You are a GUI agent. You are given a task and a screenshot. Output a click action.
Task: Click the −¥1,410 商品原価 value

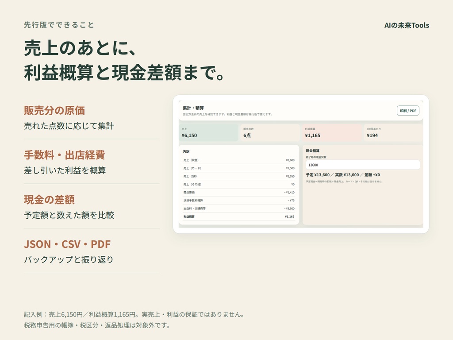pyautogui.click(x=289, y=192)
